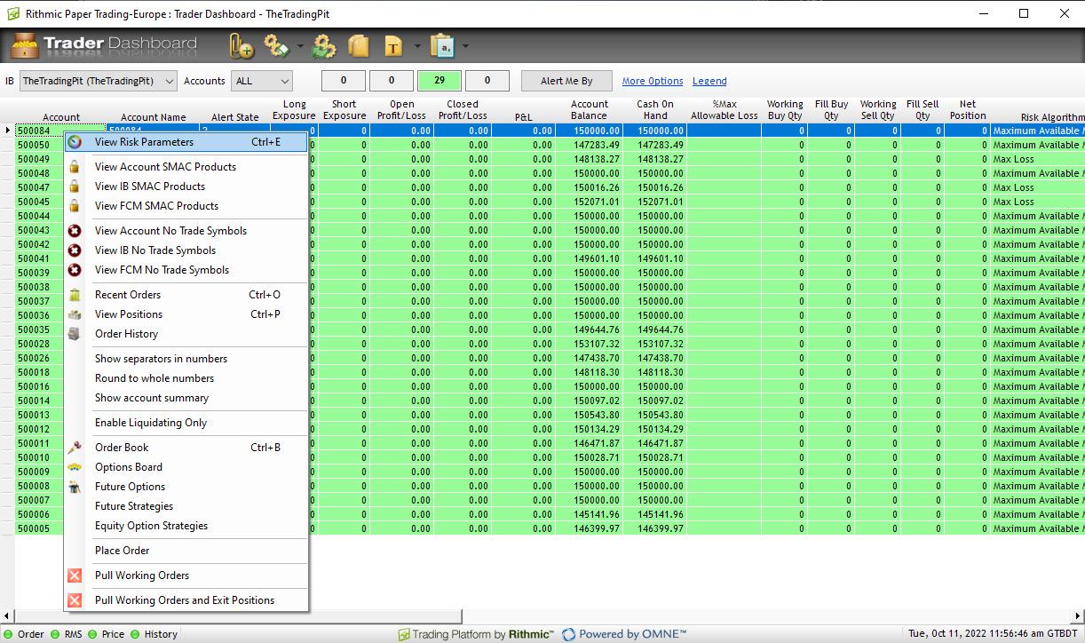The width and height of the screenshot is (1085, 643).
Task: Click the green History status indicator
Action: pos(135,634)
